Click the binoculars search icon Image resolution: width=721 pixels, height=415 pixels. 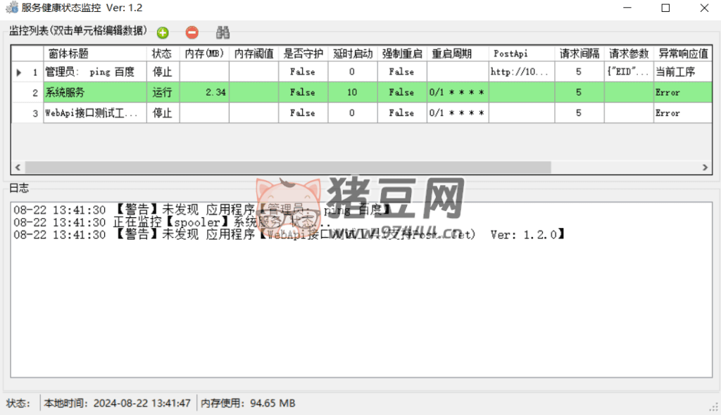coord(222,32)
